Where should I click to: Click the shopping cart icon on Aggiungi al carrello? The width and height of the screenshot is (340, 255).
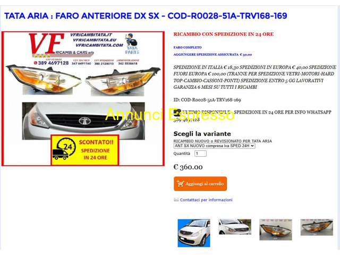point(181,183)
